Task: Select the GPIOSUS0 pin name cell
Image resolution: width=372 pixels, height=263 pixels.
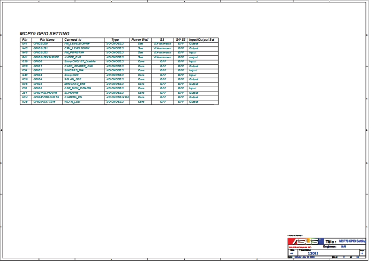Action: (x=41, y=44)
